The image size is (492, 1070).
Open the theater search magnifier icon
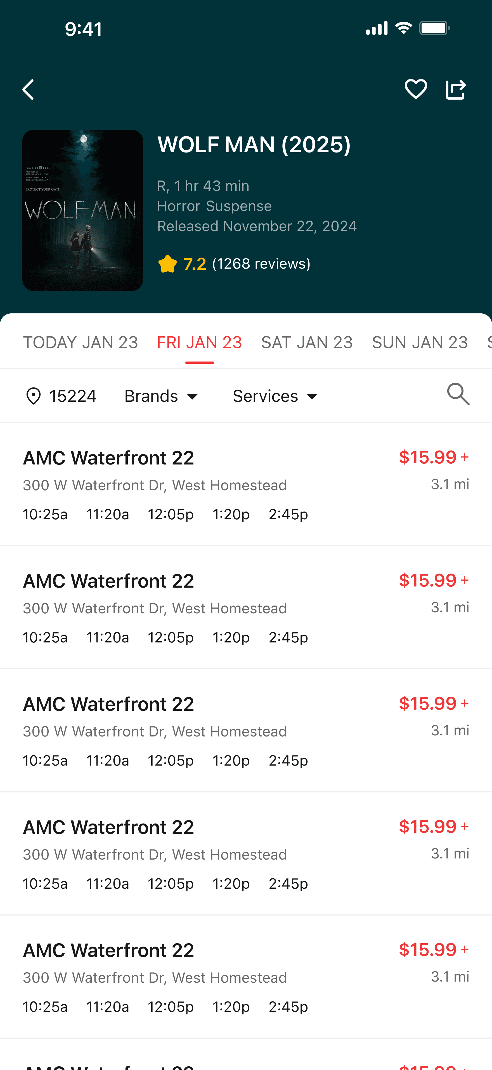pos(458,394)
